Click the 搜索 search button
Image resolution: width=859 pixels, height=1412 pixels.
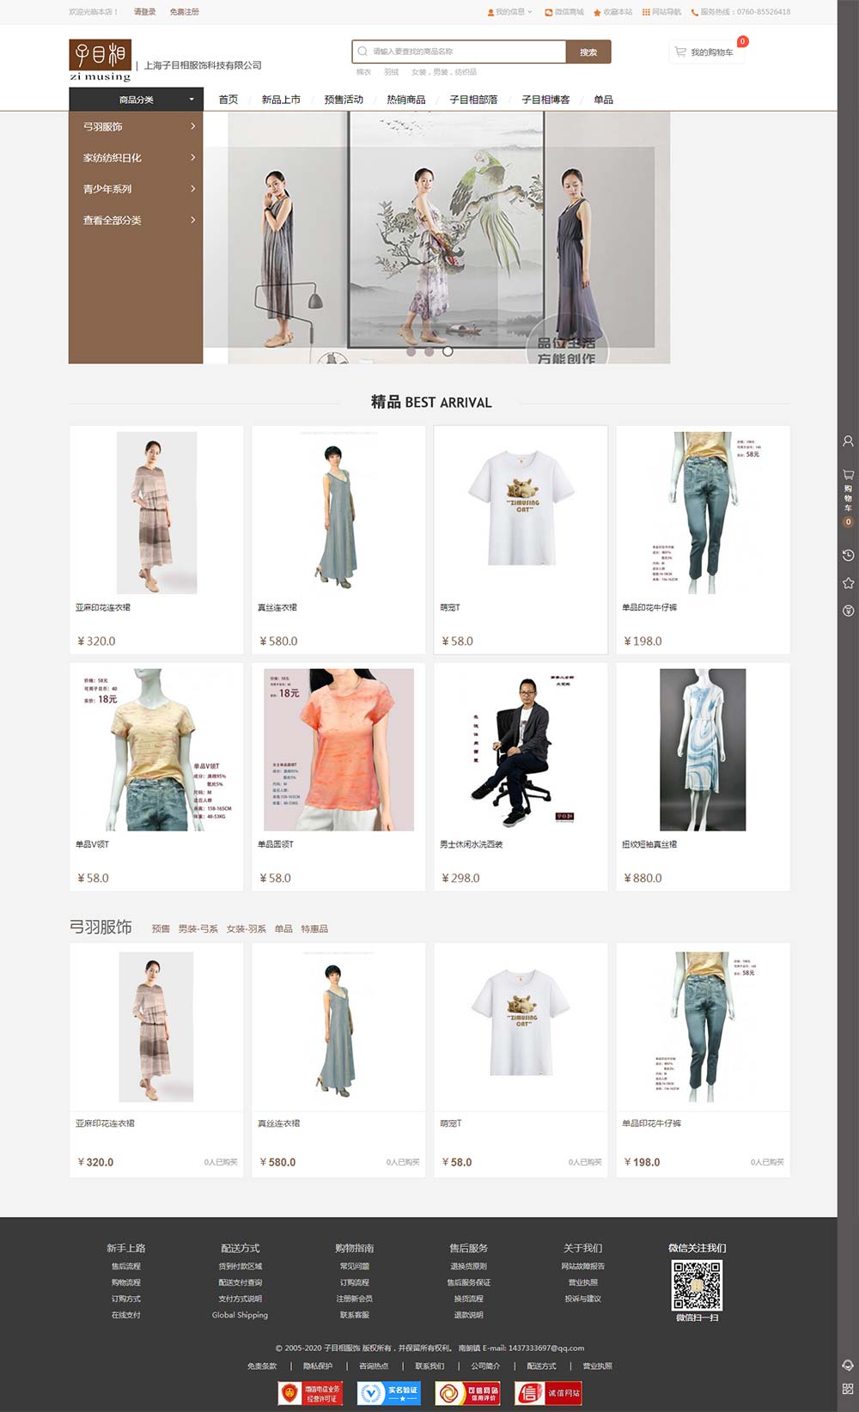click(588, 52)
